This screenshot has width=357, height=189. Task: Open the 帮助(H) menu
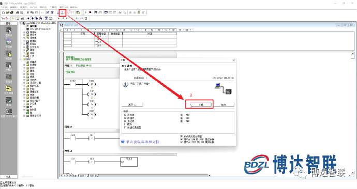tap(74, 7)
